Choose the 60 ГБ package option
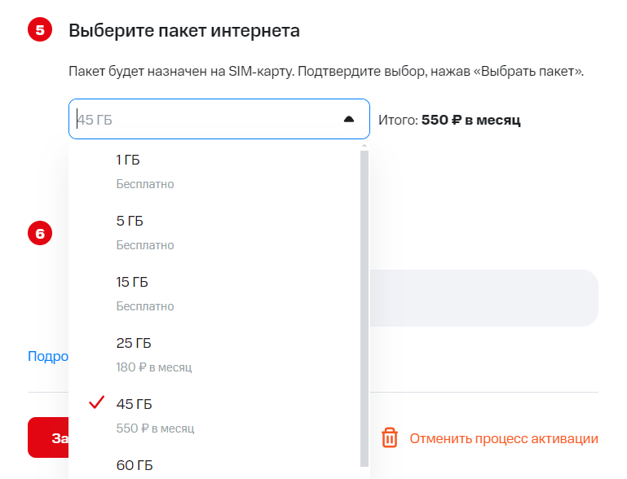This screenshot has height=479, width=627. point(135,465)
